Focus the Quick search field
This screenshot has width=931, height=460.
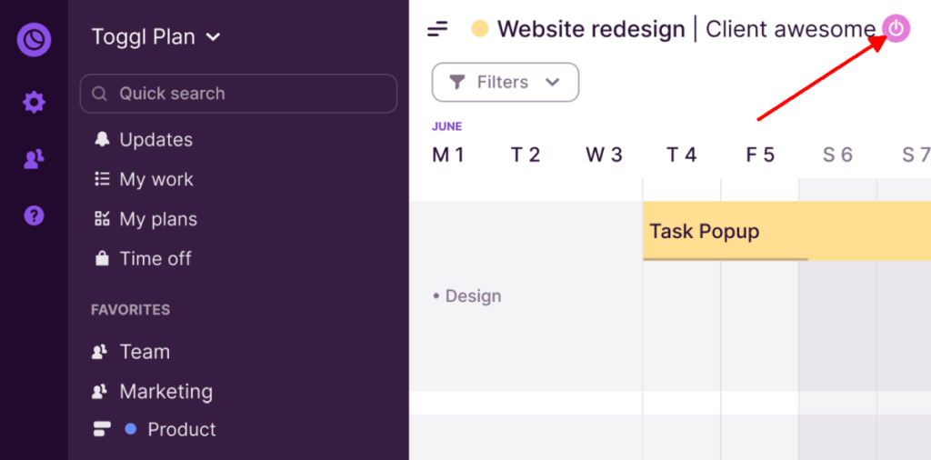(238, 94)
